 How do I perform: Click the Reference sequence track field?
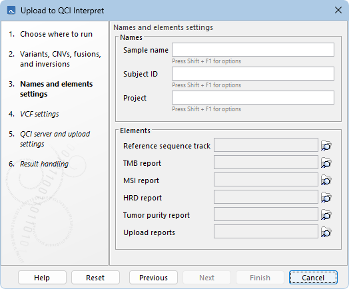tap(266, 145)
